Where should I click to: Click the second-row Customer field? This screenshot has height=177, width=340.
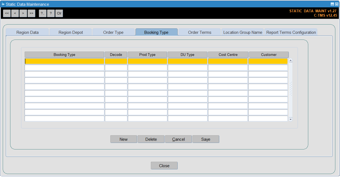coord(268,68)
